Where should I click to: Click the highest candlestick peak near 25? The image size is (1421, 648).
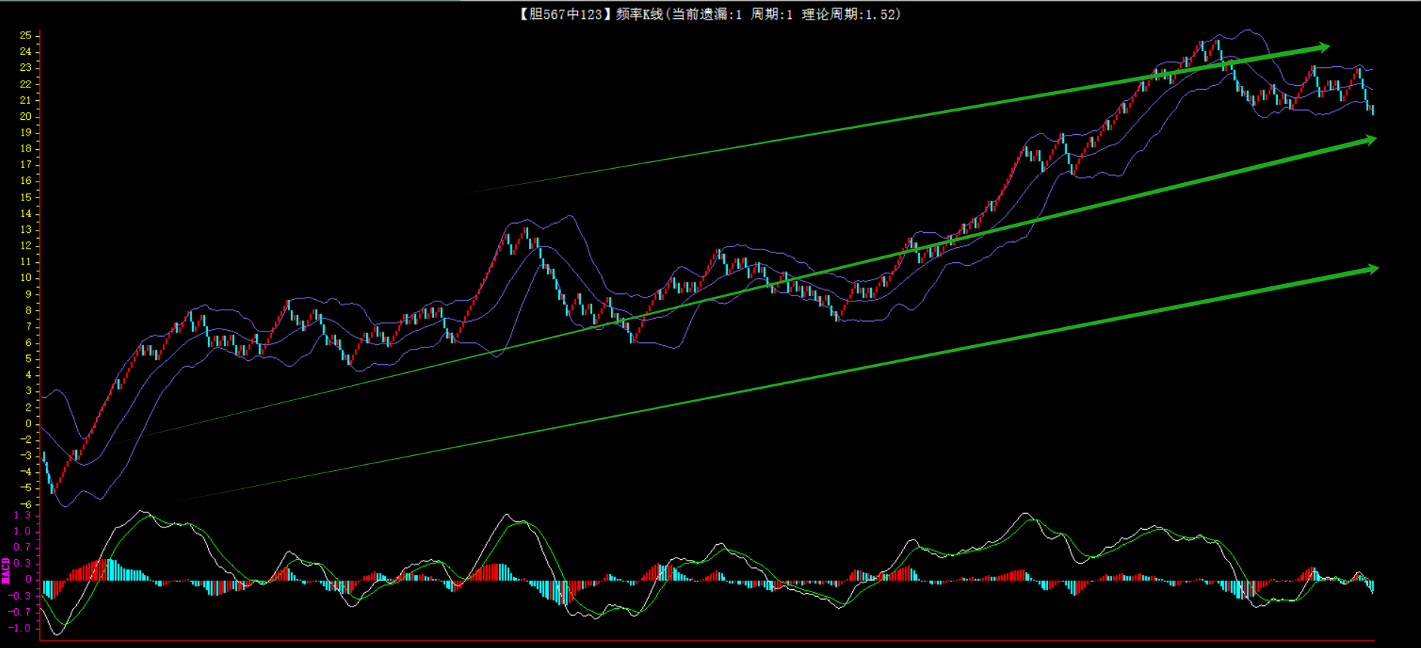click(1217, 44)
